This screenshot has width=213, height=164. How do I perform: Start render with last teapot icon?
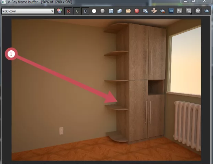[x=206, y=11]
